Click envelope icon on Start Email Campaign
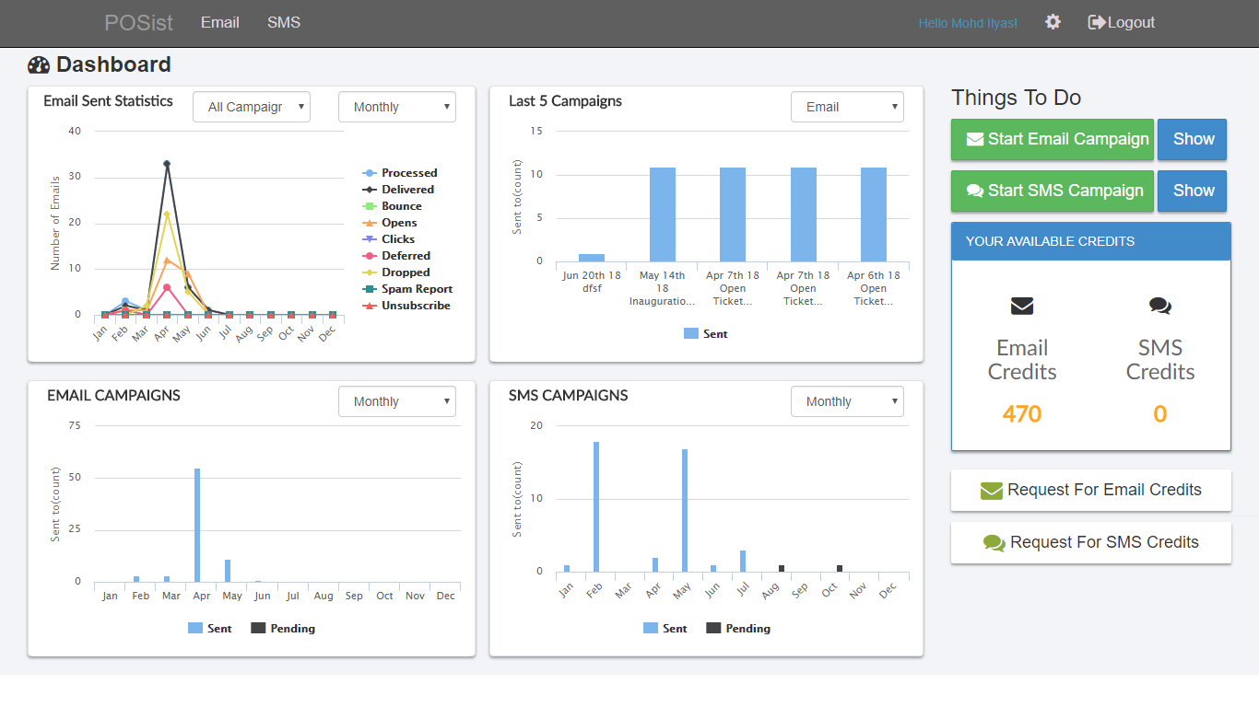1259x707 pixels. 974,140
